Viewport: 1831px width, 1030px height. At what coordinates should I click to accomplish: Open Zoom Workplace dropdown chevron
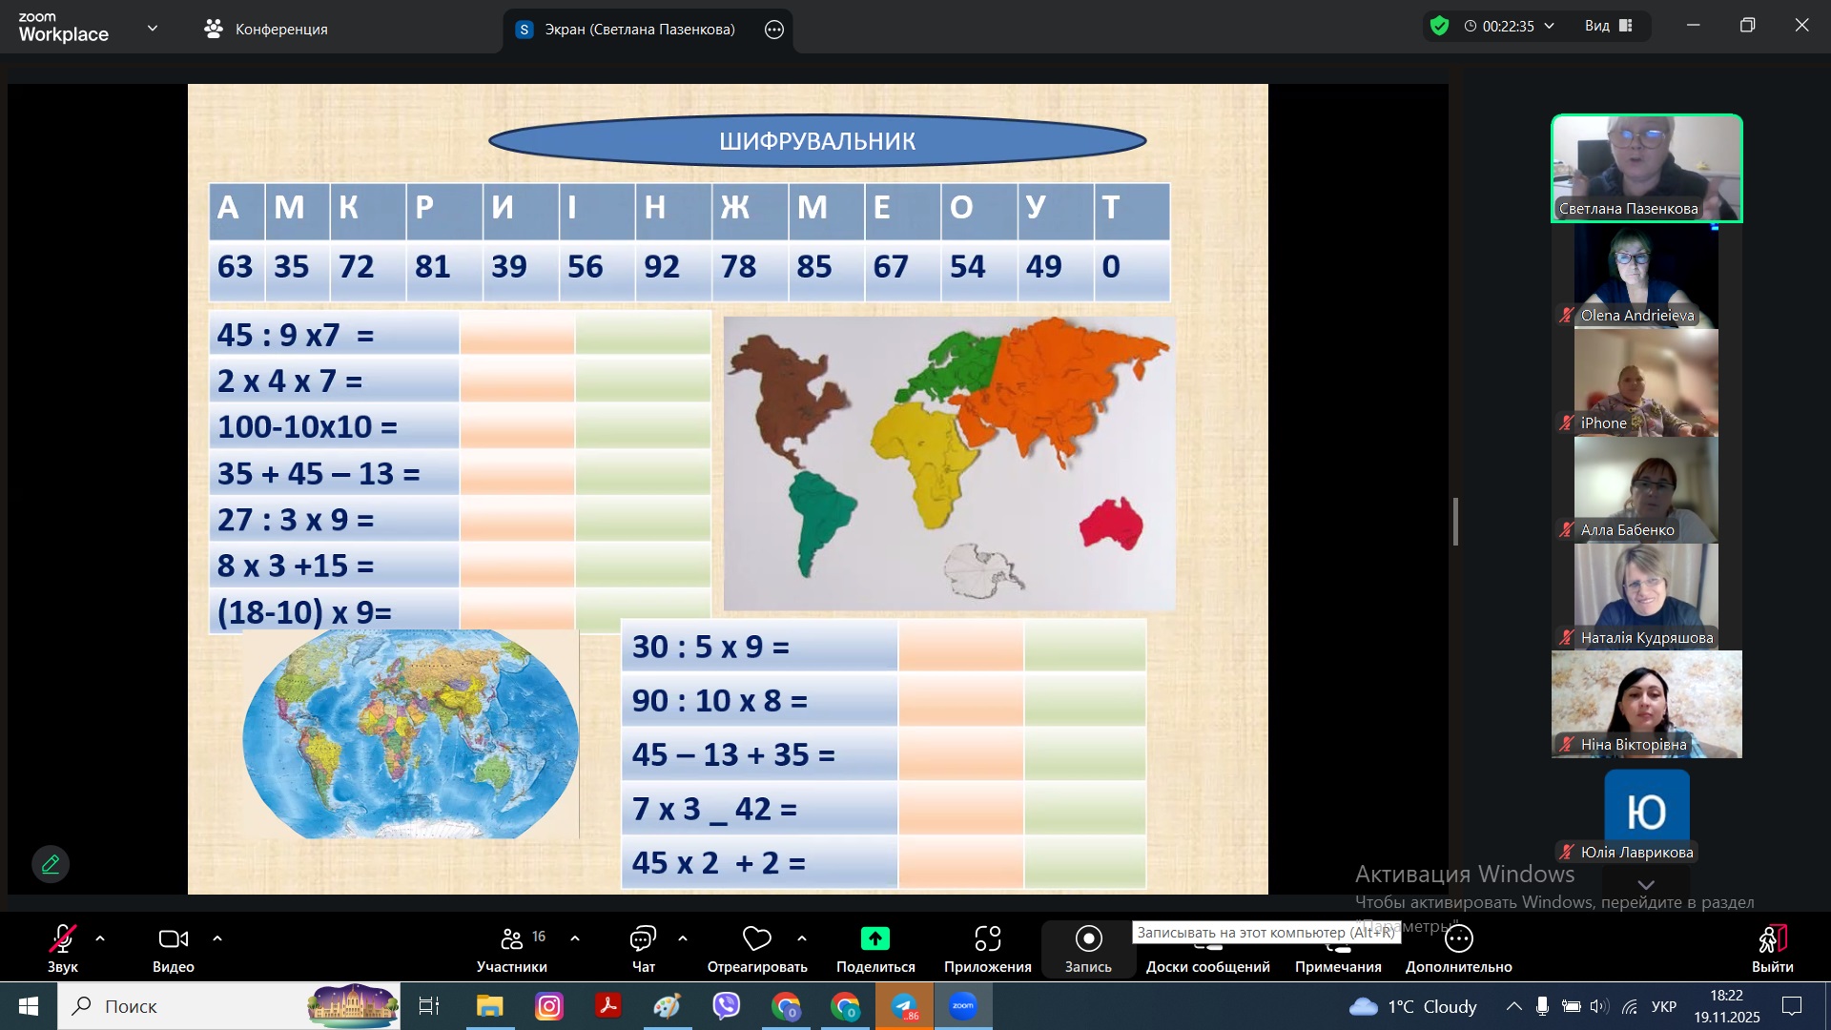(153, 29)
